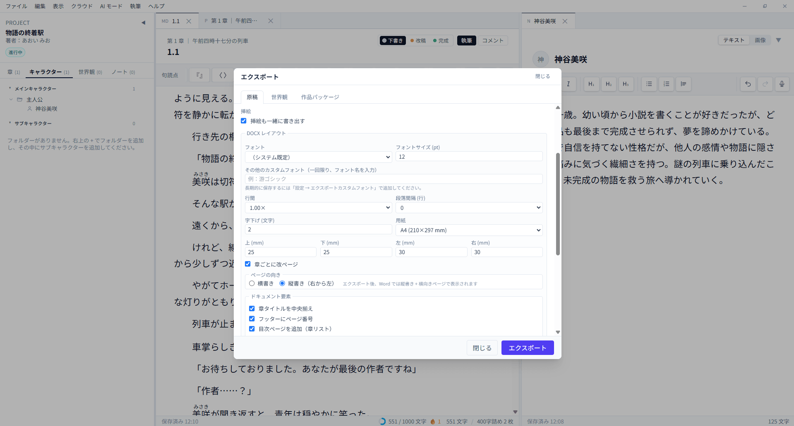This screenshot has width=794, height=426.
Task: Open the 行間 dropdown showing 1.00×
Action: pos(319,208)
